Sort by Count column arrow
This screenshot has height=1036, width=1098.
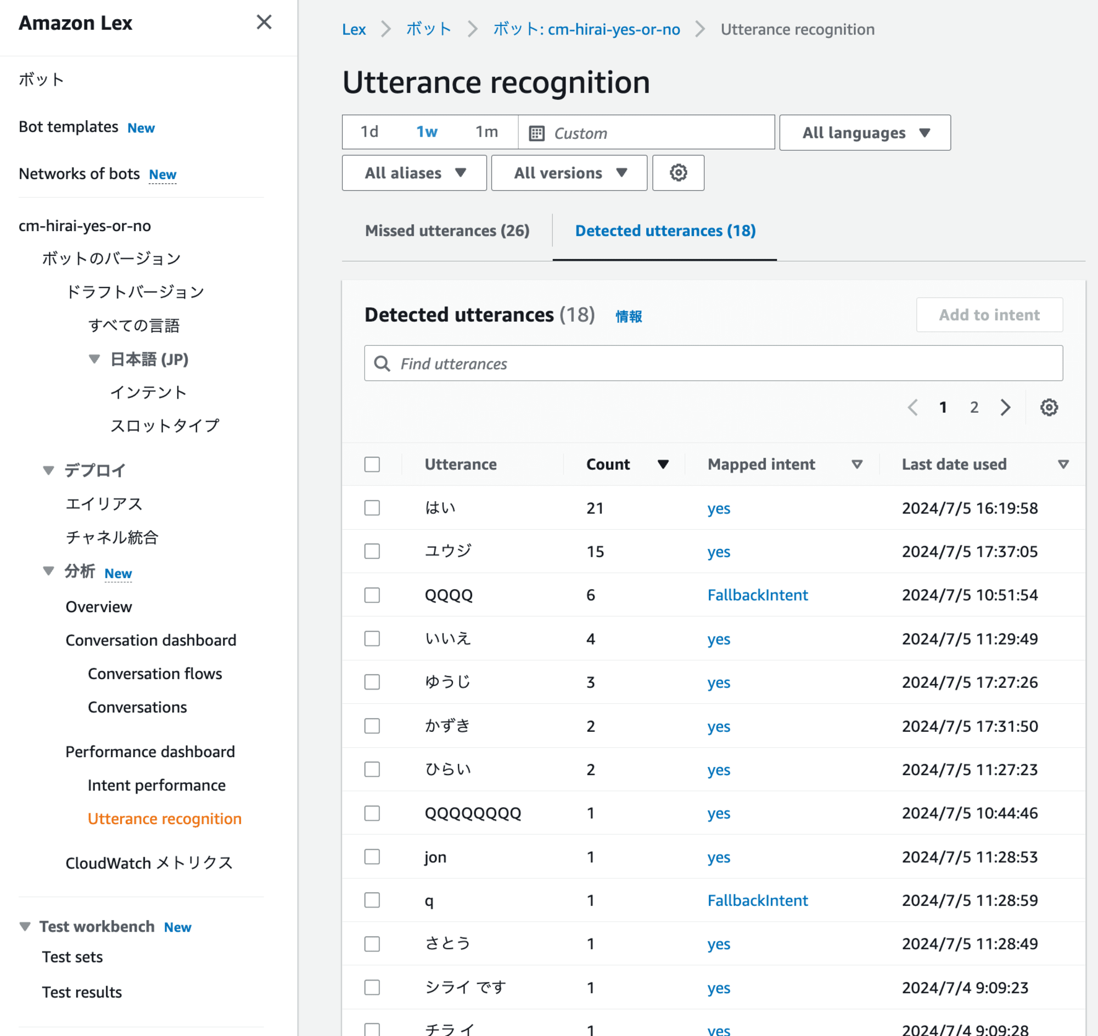pos(663,464)
